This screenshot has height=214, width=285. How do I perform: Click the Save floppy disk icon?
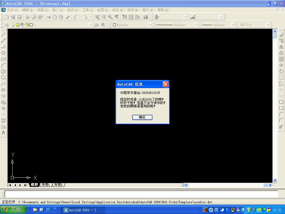(x=19, y=17)
